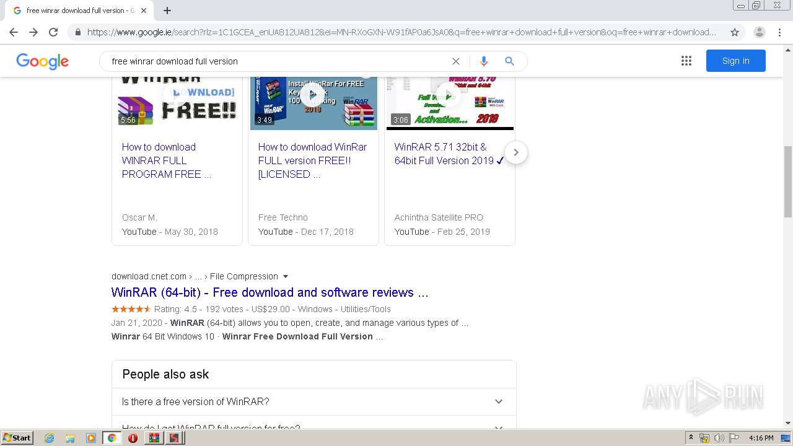Clear the Google search box text

point(456,61)
